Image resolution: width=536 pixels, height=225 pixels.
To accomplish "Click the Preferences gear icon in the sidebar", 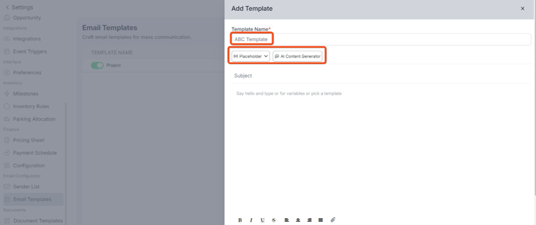I will click(x=7, y=73).
